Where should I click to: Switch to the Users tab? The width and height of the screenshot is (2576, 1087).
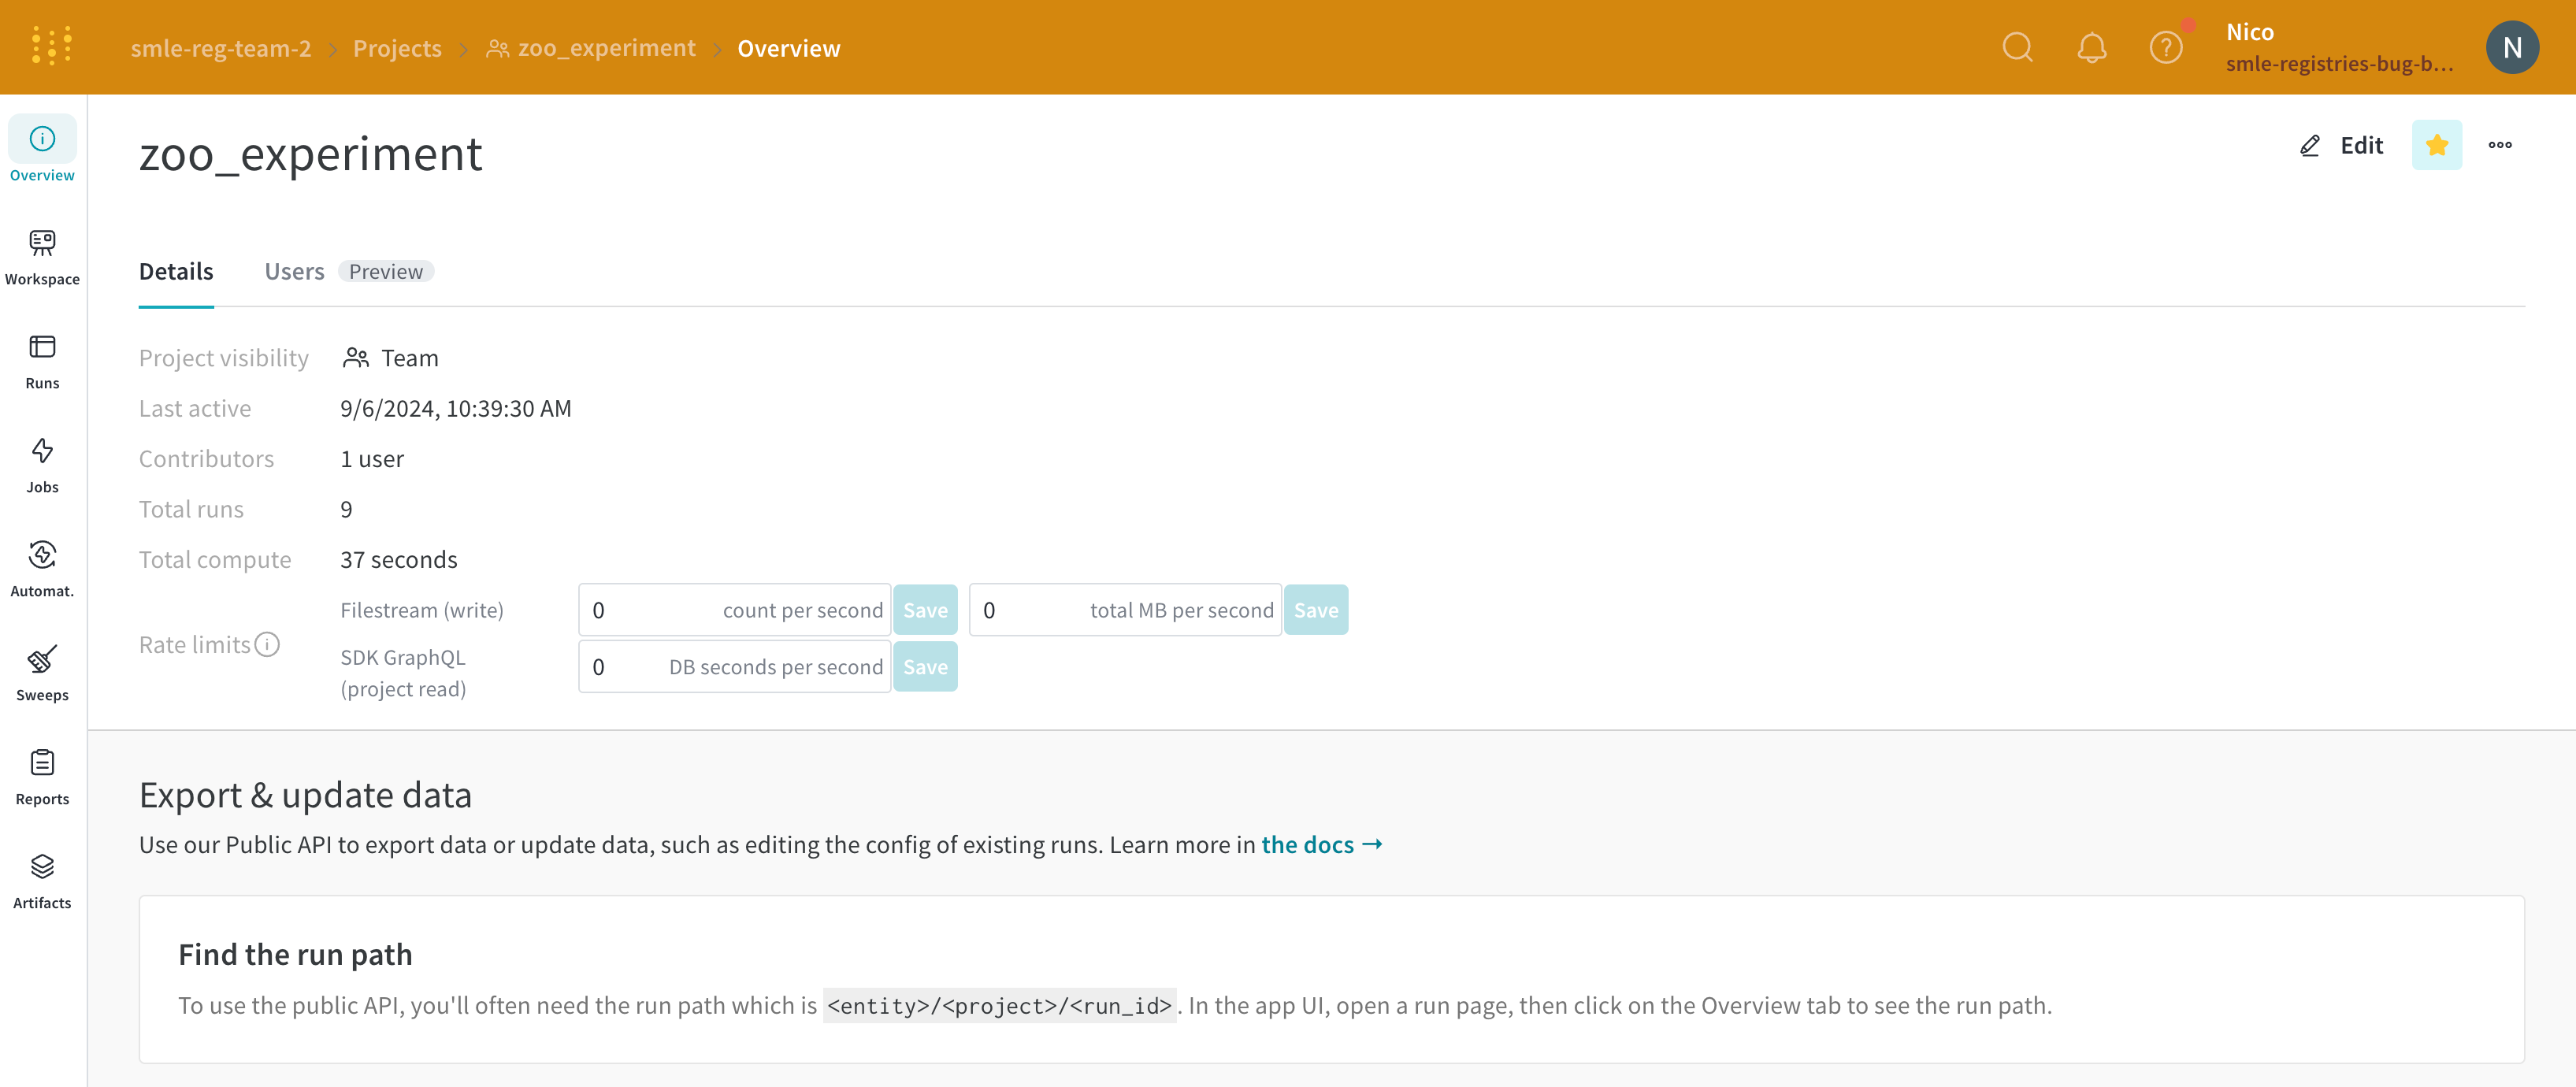[x=294, y=271]
